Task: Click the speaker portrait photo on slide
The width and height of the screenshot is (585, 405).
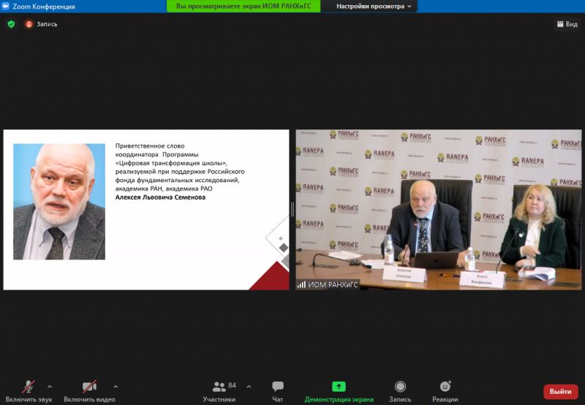Action: pos(59,202)
